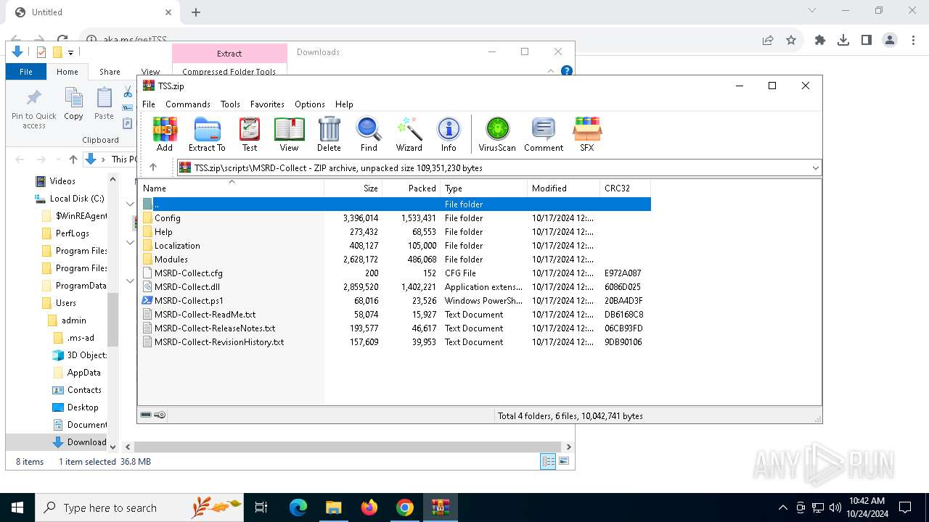
Task: Open the Find magnifier tool
Action: 369,134
